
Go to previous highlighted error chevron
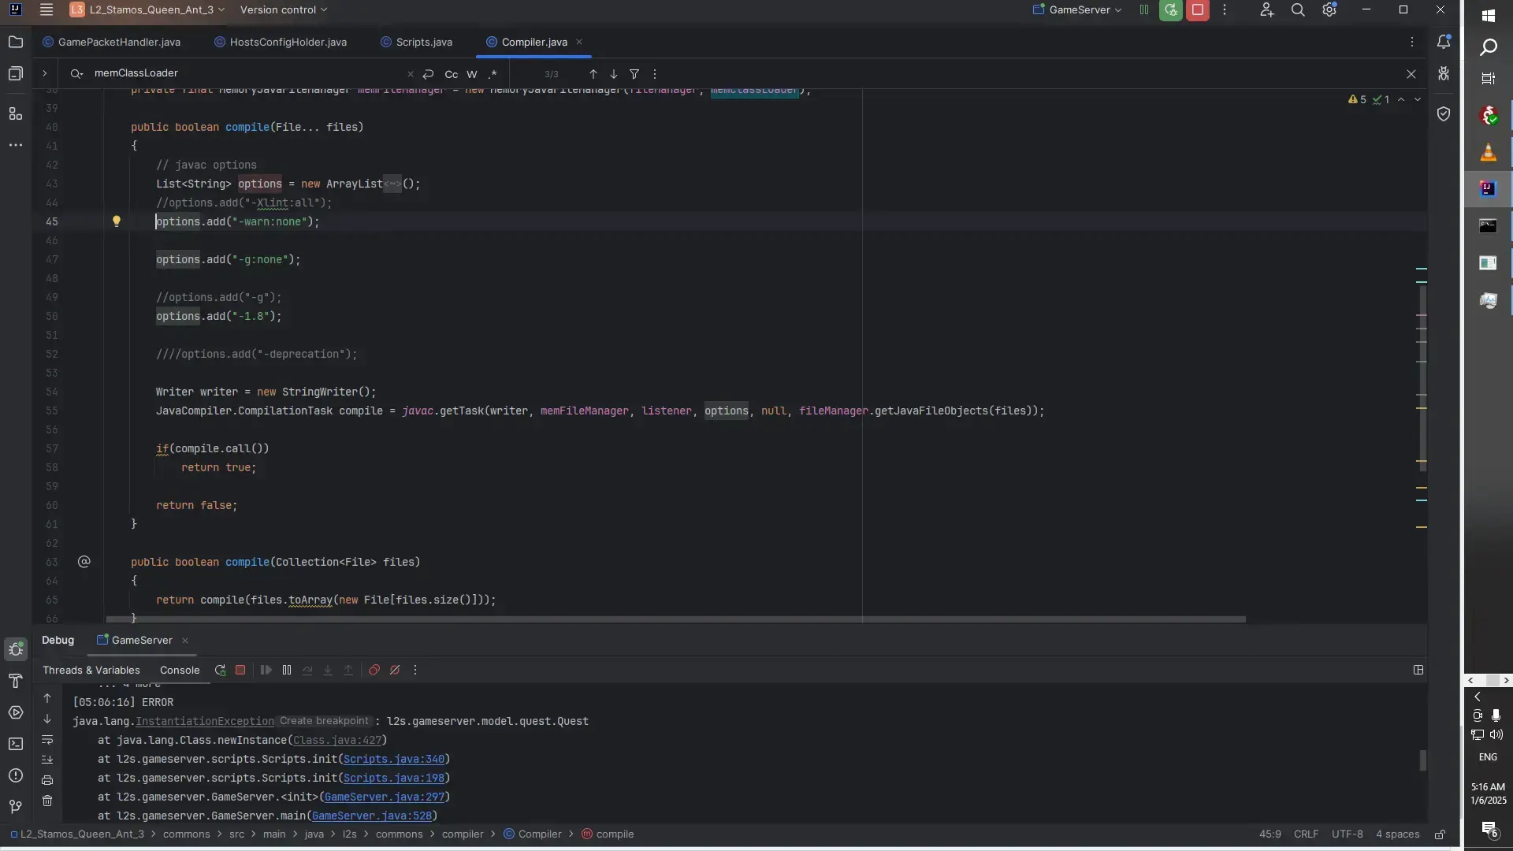[x=1401, y=100]
